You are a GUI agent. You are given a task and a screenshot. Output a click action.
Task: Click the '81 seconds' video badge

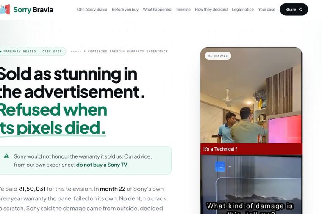click(218, 56)
